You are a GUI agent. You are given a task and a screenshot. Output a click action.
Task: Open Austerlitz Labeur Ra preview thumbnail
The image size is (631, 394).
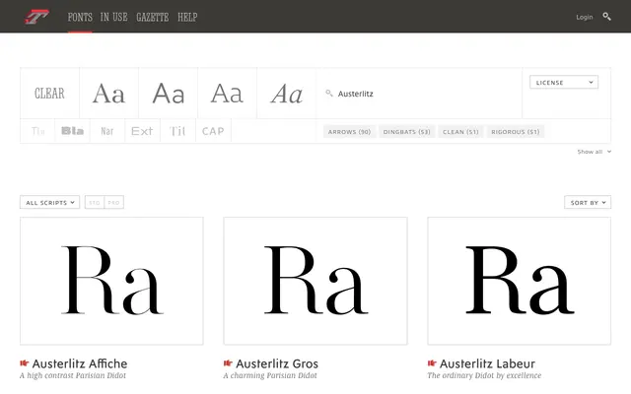pyautogui.click(x=520, y=281)
